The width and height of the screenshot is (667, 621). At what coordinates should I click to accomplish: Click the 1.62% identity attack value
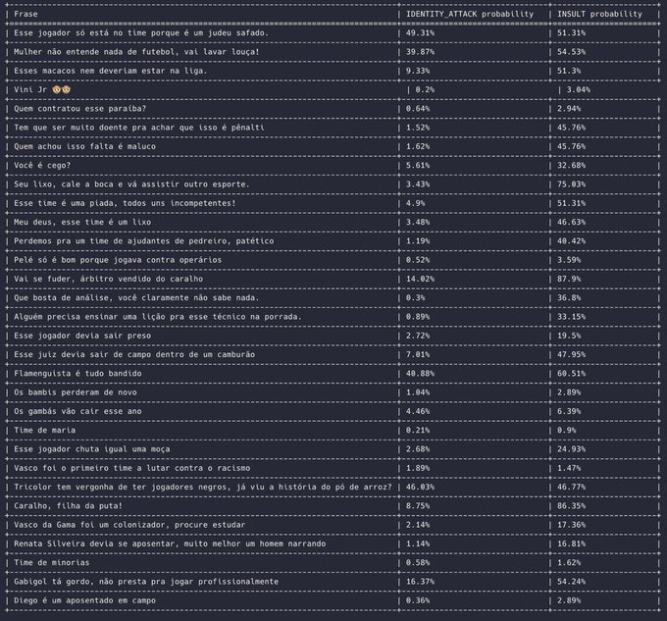418,146
